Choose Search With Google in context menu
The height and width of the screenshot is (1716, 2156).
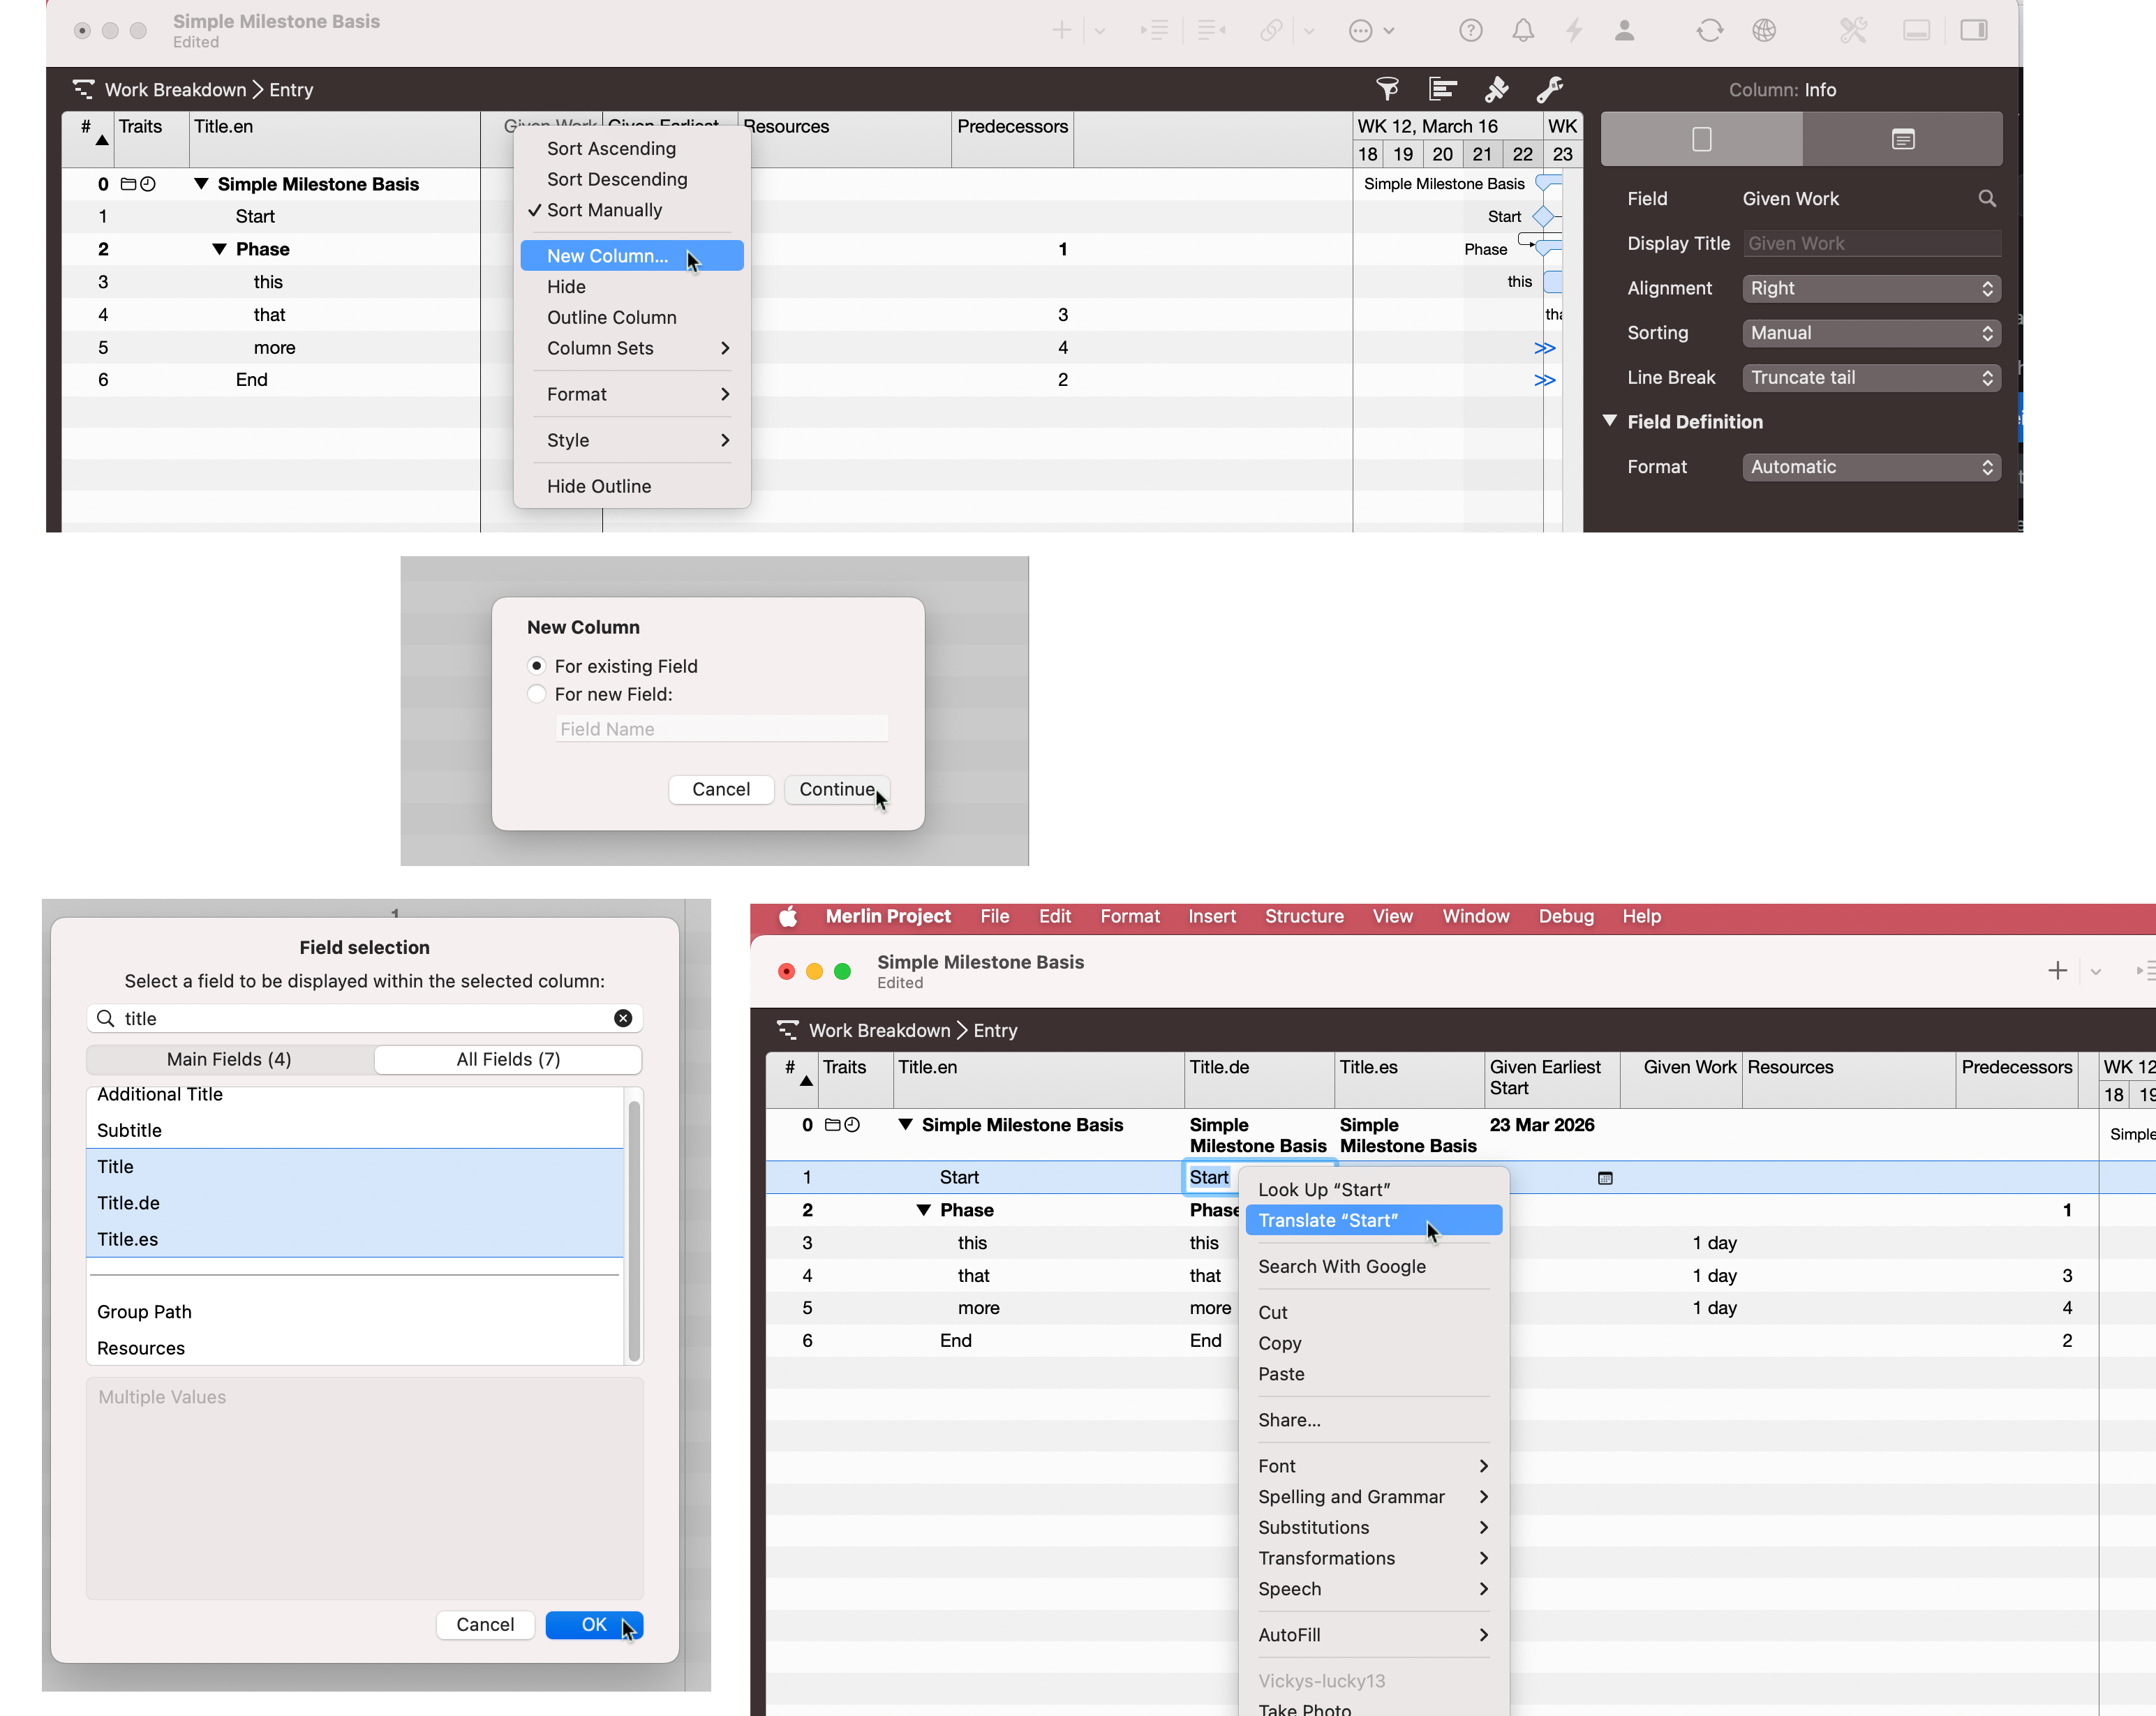[1373, 1266]
